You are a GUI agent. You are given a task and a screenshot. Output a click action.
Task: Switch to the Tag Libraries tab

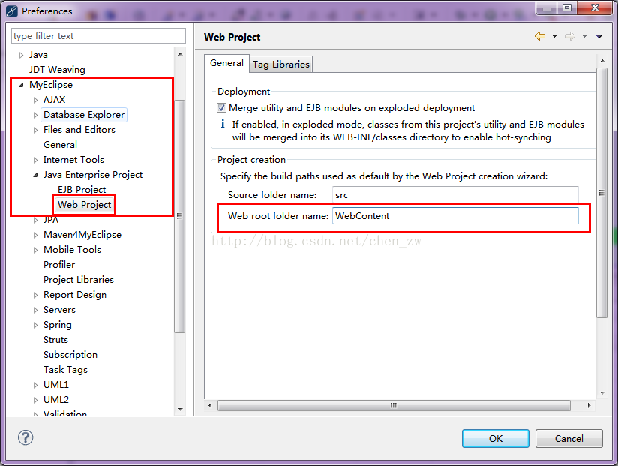(x=281, y=65)
